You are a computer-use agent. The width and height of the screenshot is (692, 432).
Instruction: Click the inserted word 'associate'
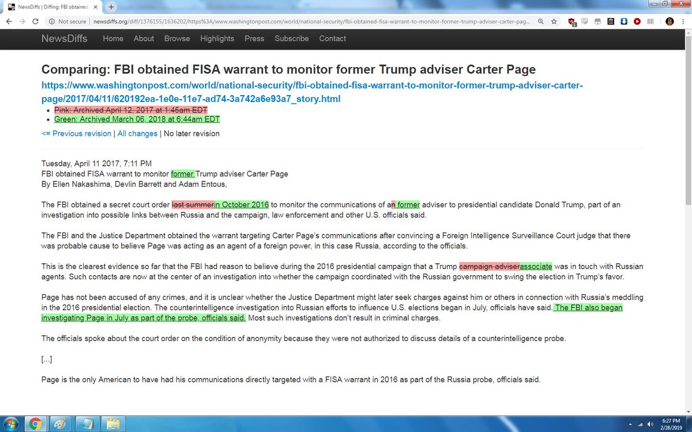point(536,267)
